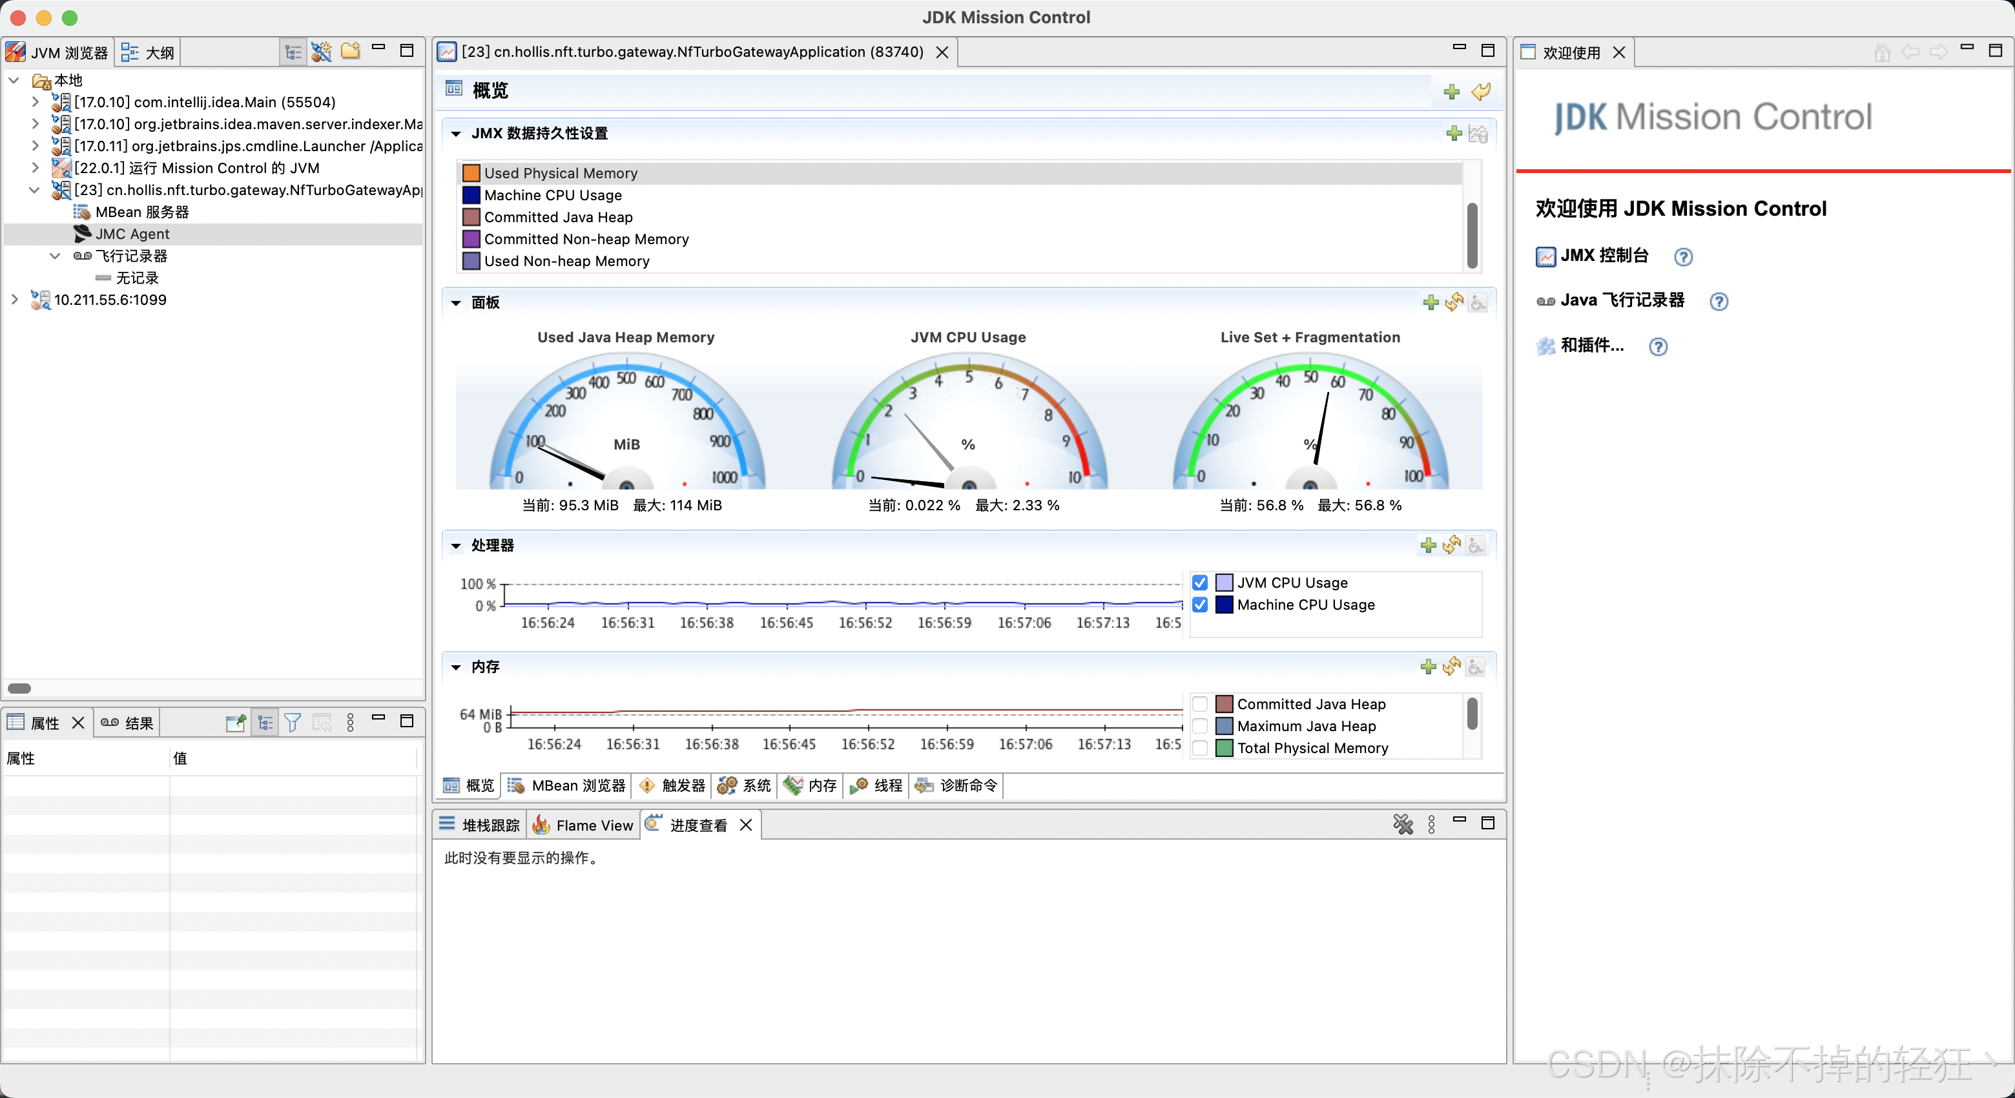Screen dimensions: 2015x1098
Task: Click the filter funnel icon in properties panel
Action: point(293,723)
